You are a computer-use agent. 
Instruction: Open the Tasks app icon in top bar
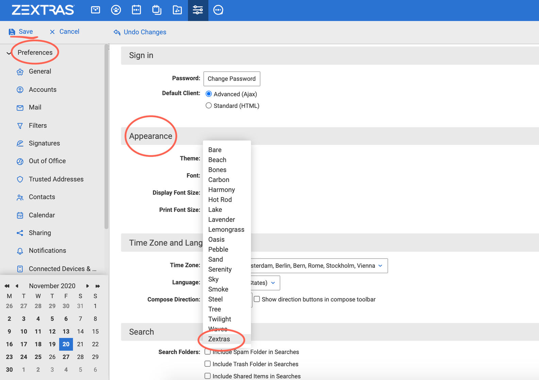point(157,10)
